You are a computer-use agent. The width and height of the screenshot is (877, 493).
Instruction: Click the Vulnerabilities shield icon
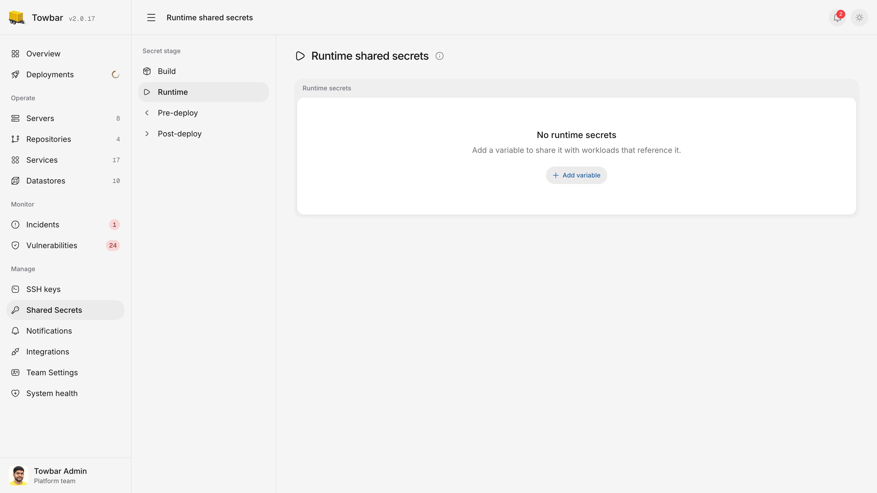pyautogui.click(x=15, y=245)
